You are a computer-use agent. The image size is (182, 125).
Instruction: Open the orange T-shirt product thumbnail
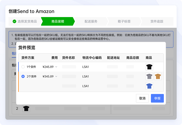[158, 76]
